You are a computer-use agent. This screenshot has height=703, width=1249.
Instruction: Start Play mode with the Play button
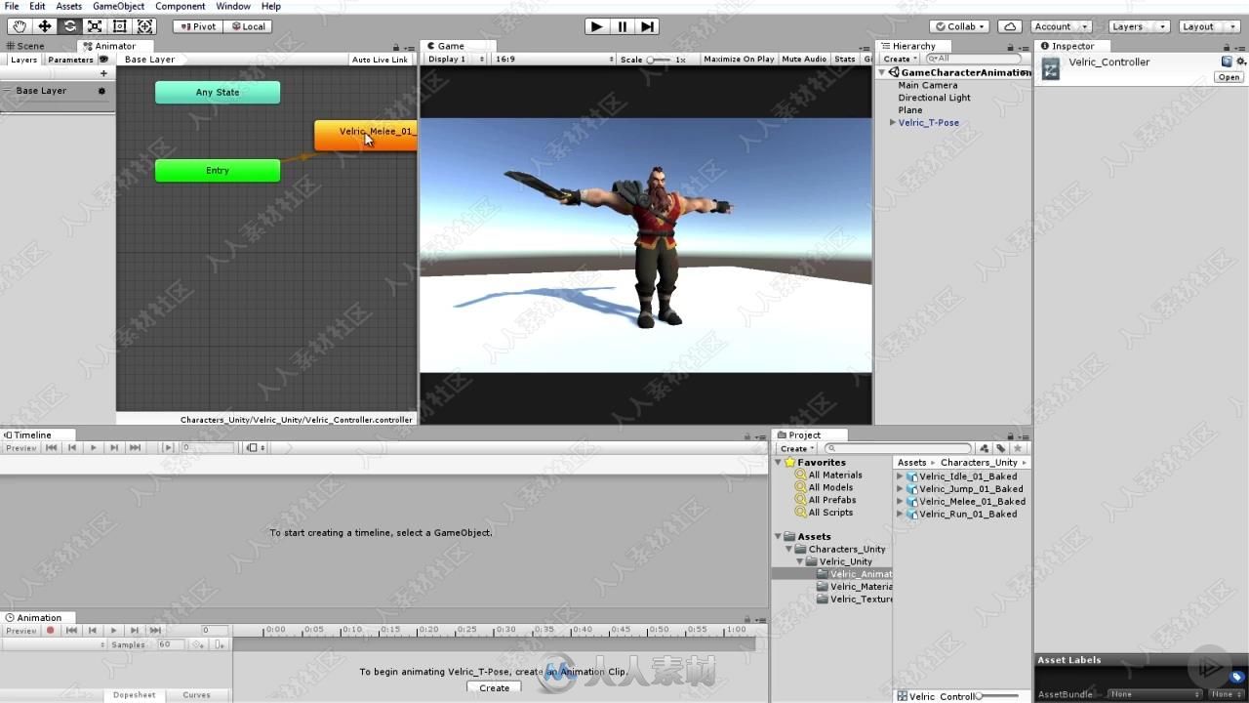(x=596, y=26)
